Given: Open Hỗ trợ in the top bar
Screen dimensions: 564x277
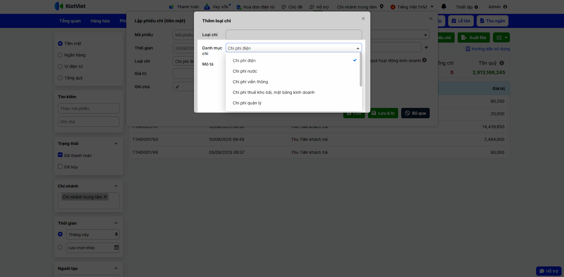Looking at the screenshot, I should coord(319,7).
